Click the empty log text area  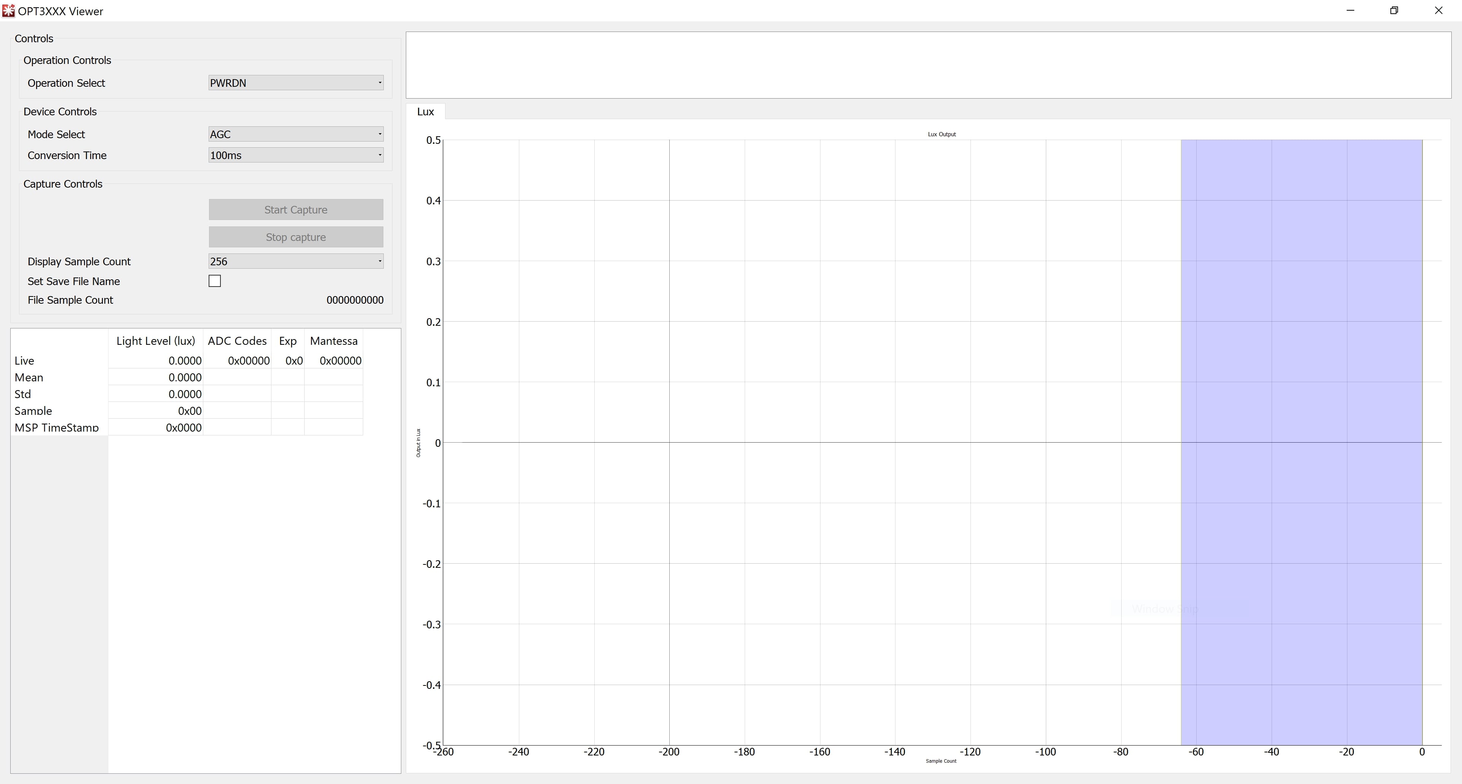(x=928, y=65)
